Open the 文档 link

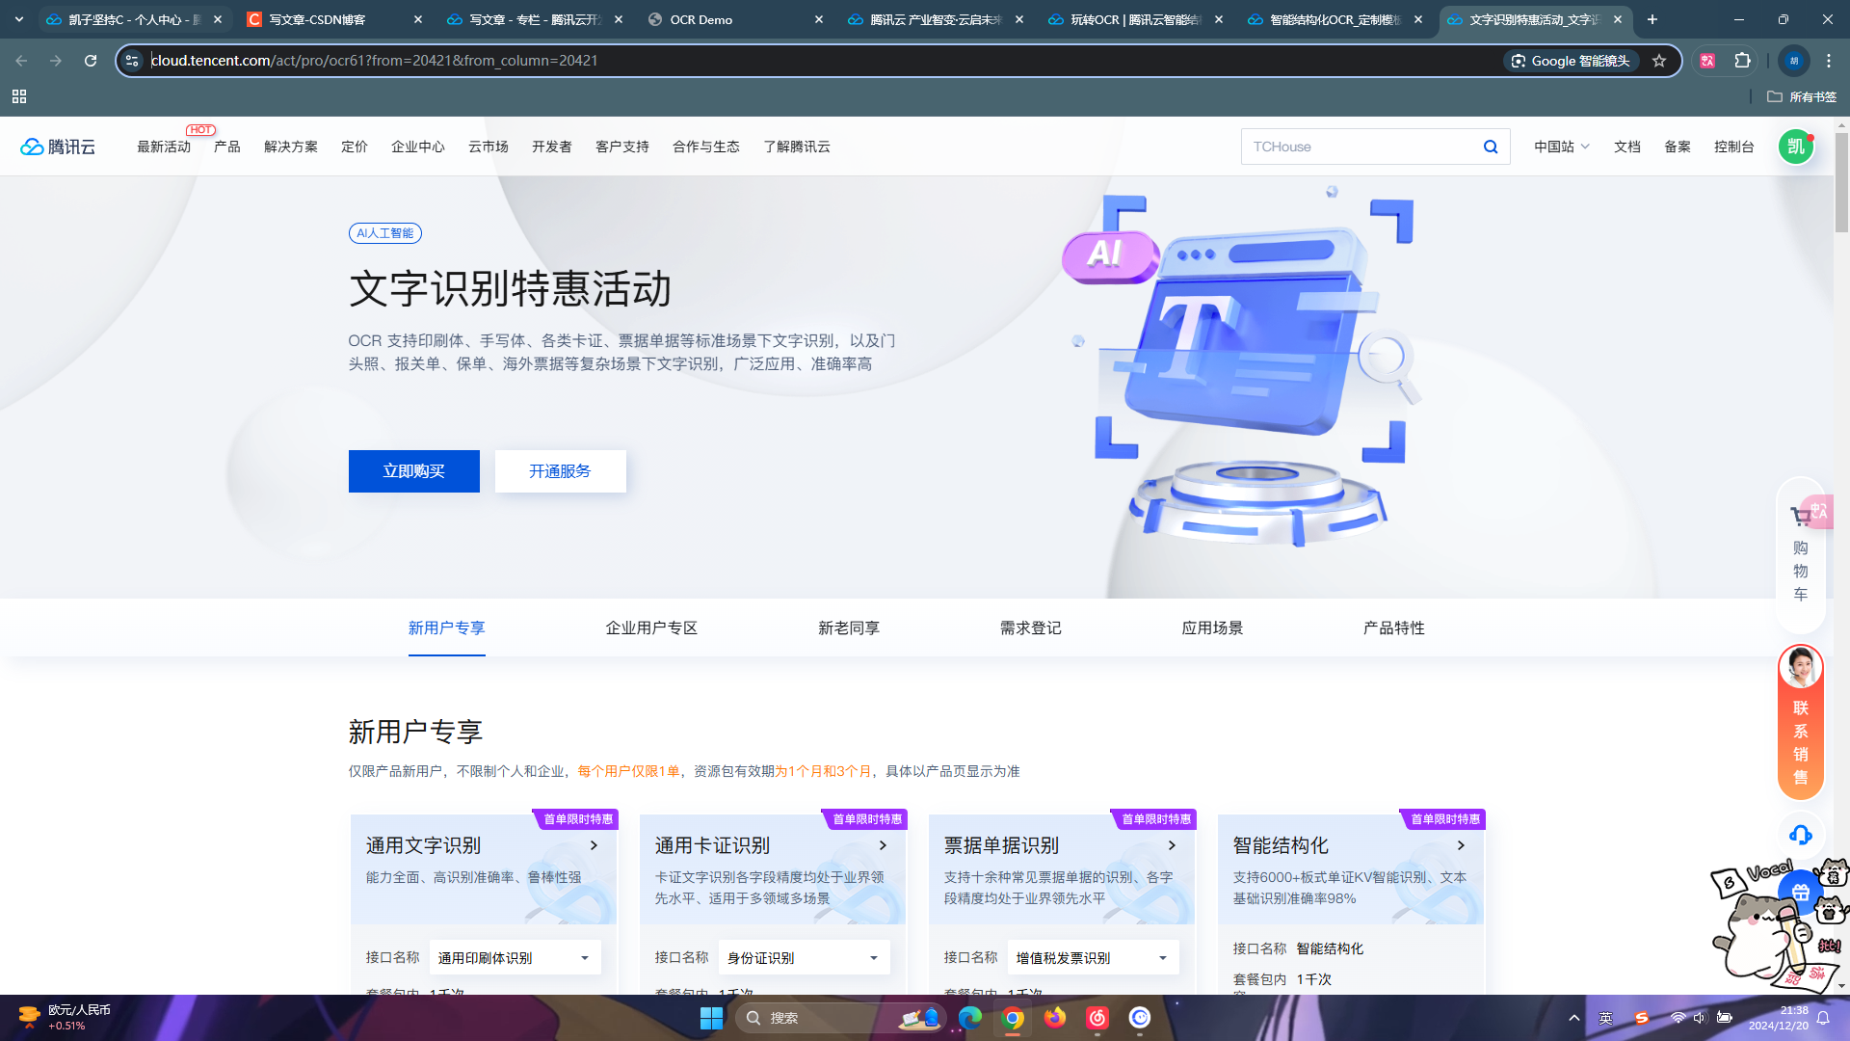click(1627, 147)
